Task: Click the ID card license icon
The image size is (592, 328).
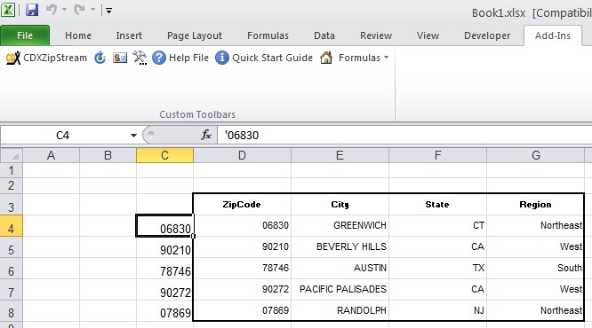Action: pos(120,58)
